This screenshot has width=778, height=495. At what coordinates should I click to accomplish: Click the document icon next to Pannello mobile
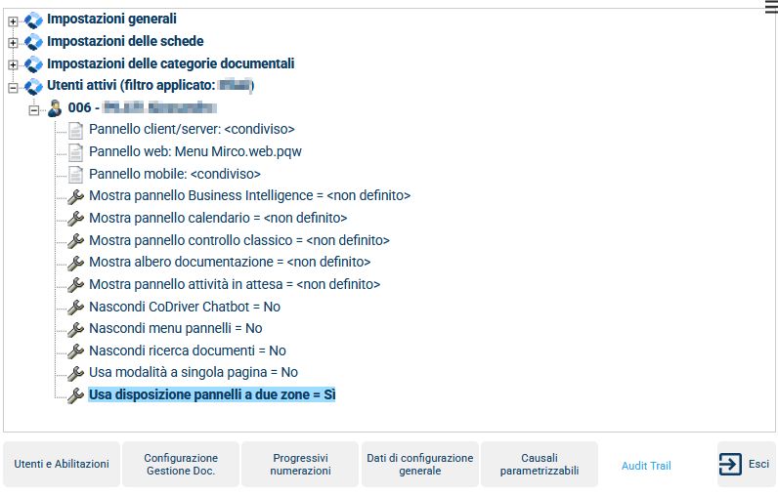click(x=75, y=175)
